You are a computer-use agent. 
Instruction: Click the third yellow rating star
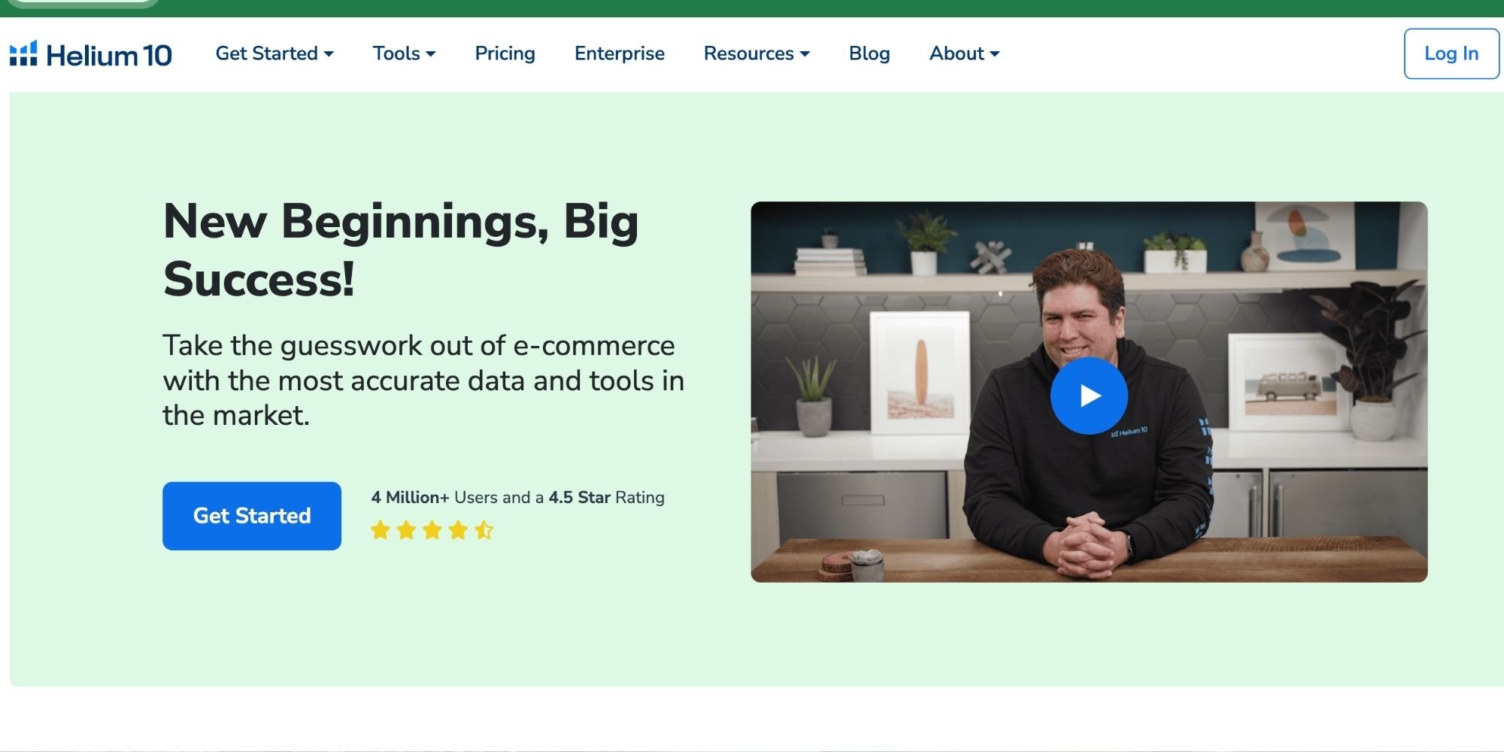coord(432,530)
